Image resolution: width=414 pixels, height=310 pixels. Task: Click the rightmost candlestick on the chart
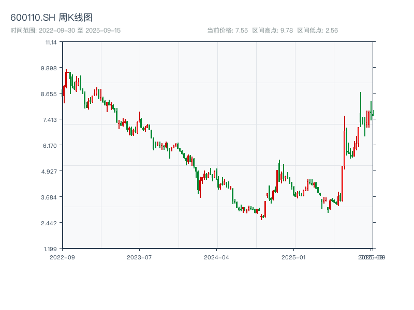pos(373,114)
